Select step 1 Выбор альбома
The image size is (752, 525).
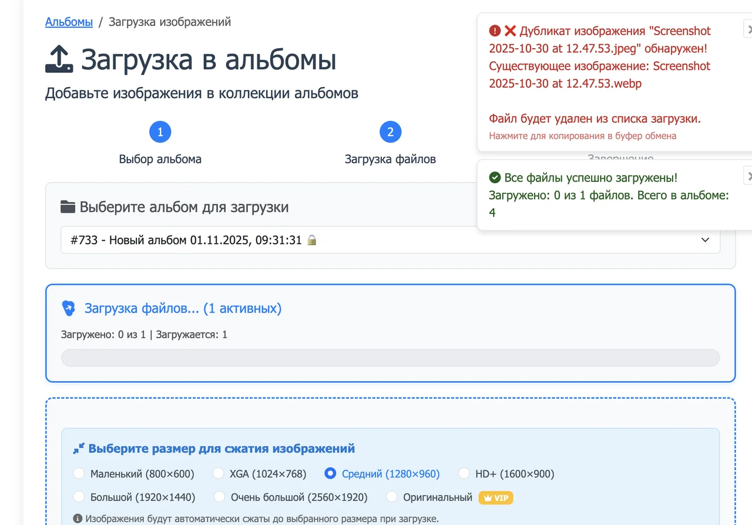160,132
